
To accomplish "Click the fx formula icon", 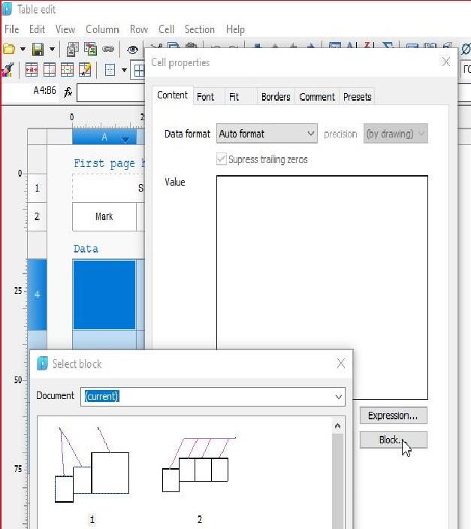I will [68, 92].
